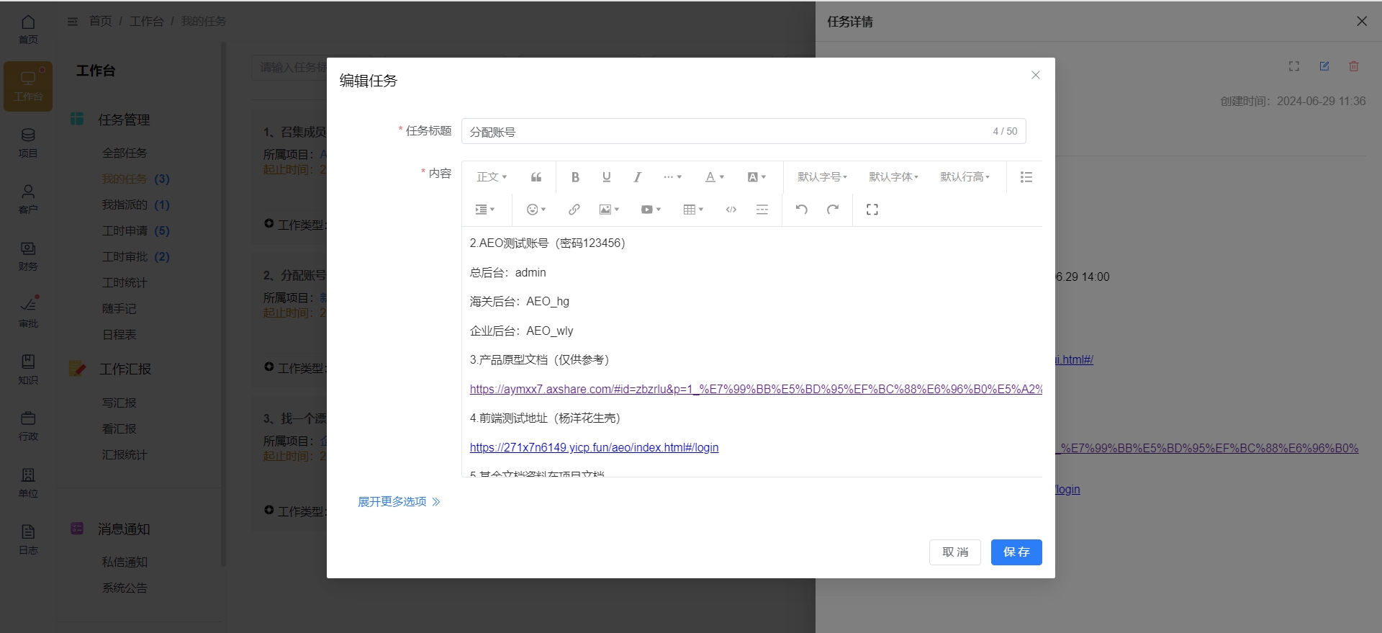Open the insert image menu
The height and width of the screenshot is (633, 1382).
click(x=609, y=210)
